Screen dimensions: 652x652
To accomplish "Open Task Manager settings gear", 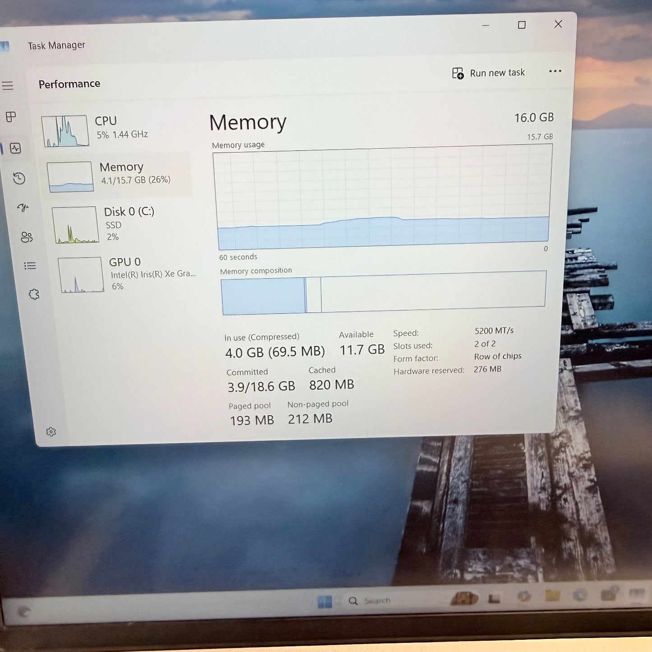I will pos(51,432).
